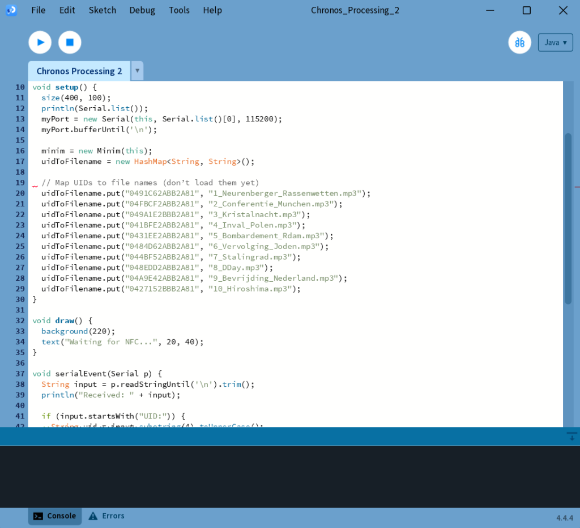The width and height of the screenshot is (580, 528).
Task: Click the Errors warning triangle icon
Action: [x=93, y=516]
